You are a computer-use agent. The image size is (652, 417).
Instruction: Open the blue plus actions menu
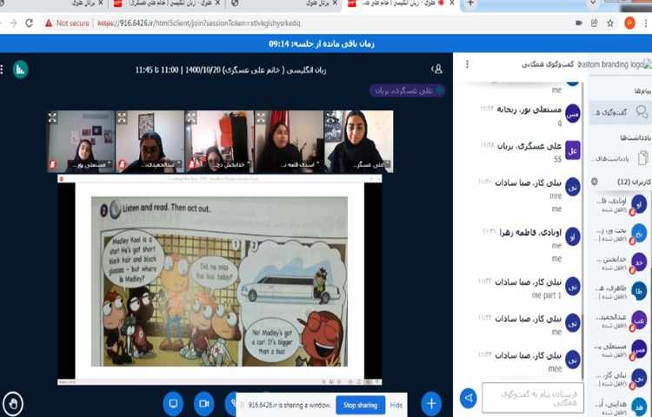coord(431,403)
